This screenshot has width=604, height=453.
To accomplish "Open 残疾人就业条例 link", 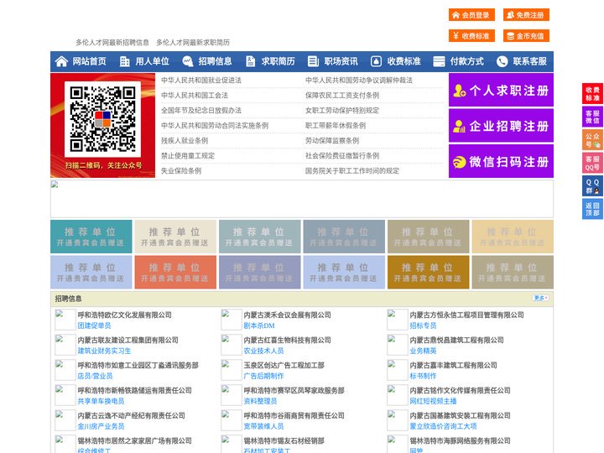I will [185, 141].
